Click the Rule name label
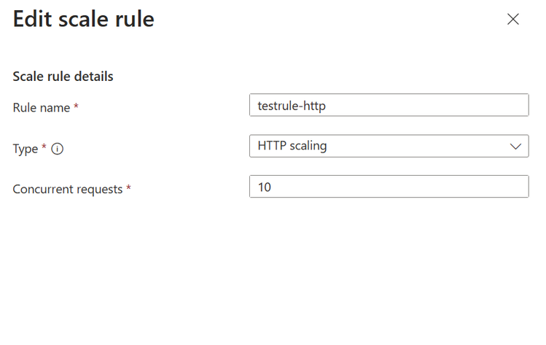 coord(42,108)
